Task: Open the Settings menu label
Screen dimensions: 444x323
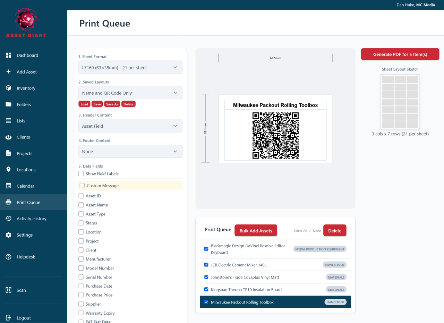Action: pyautogui.click(x=25, y=235)
